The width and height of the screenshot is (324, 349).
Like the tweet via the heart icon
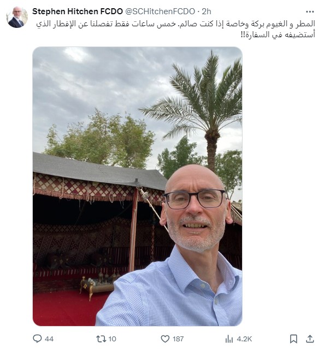tap(165, 339)
